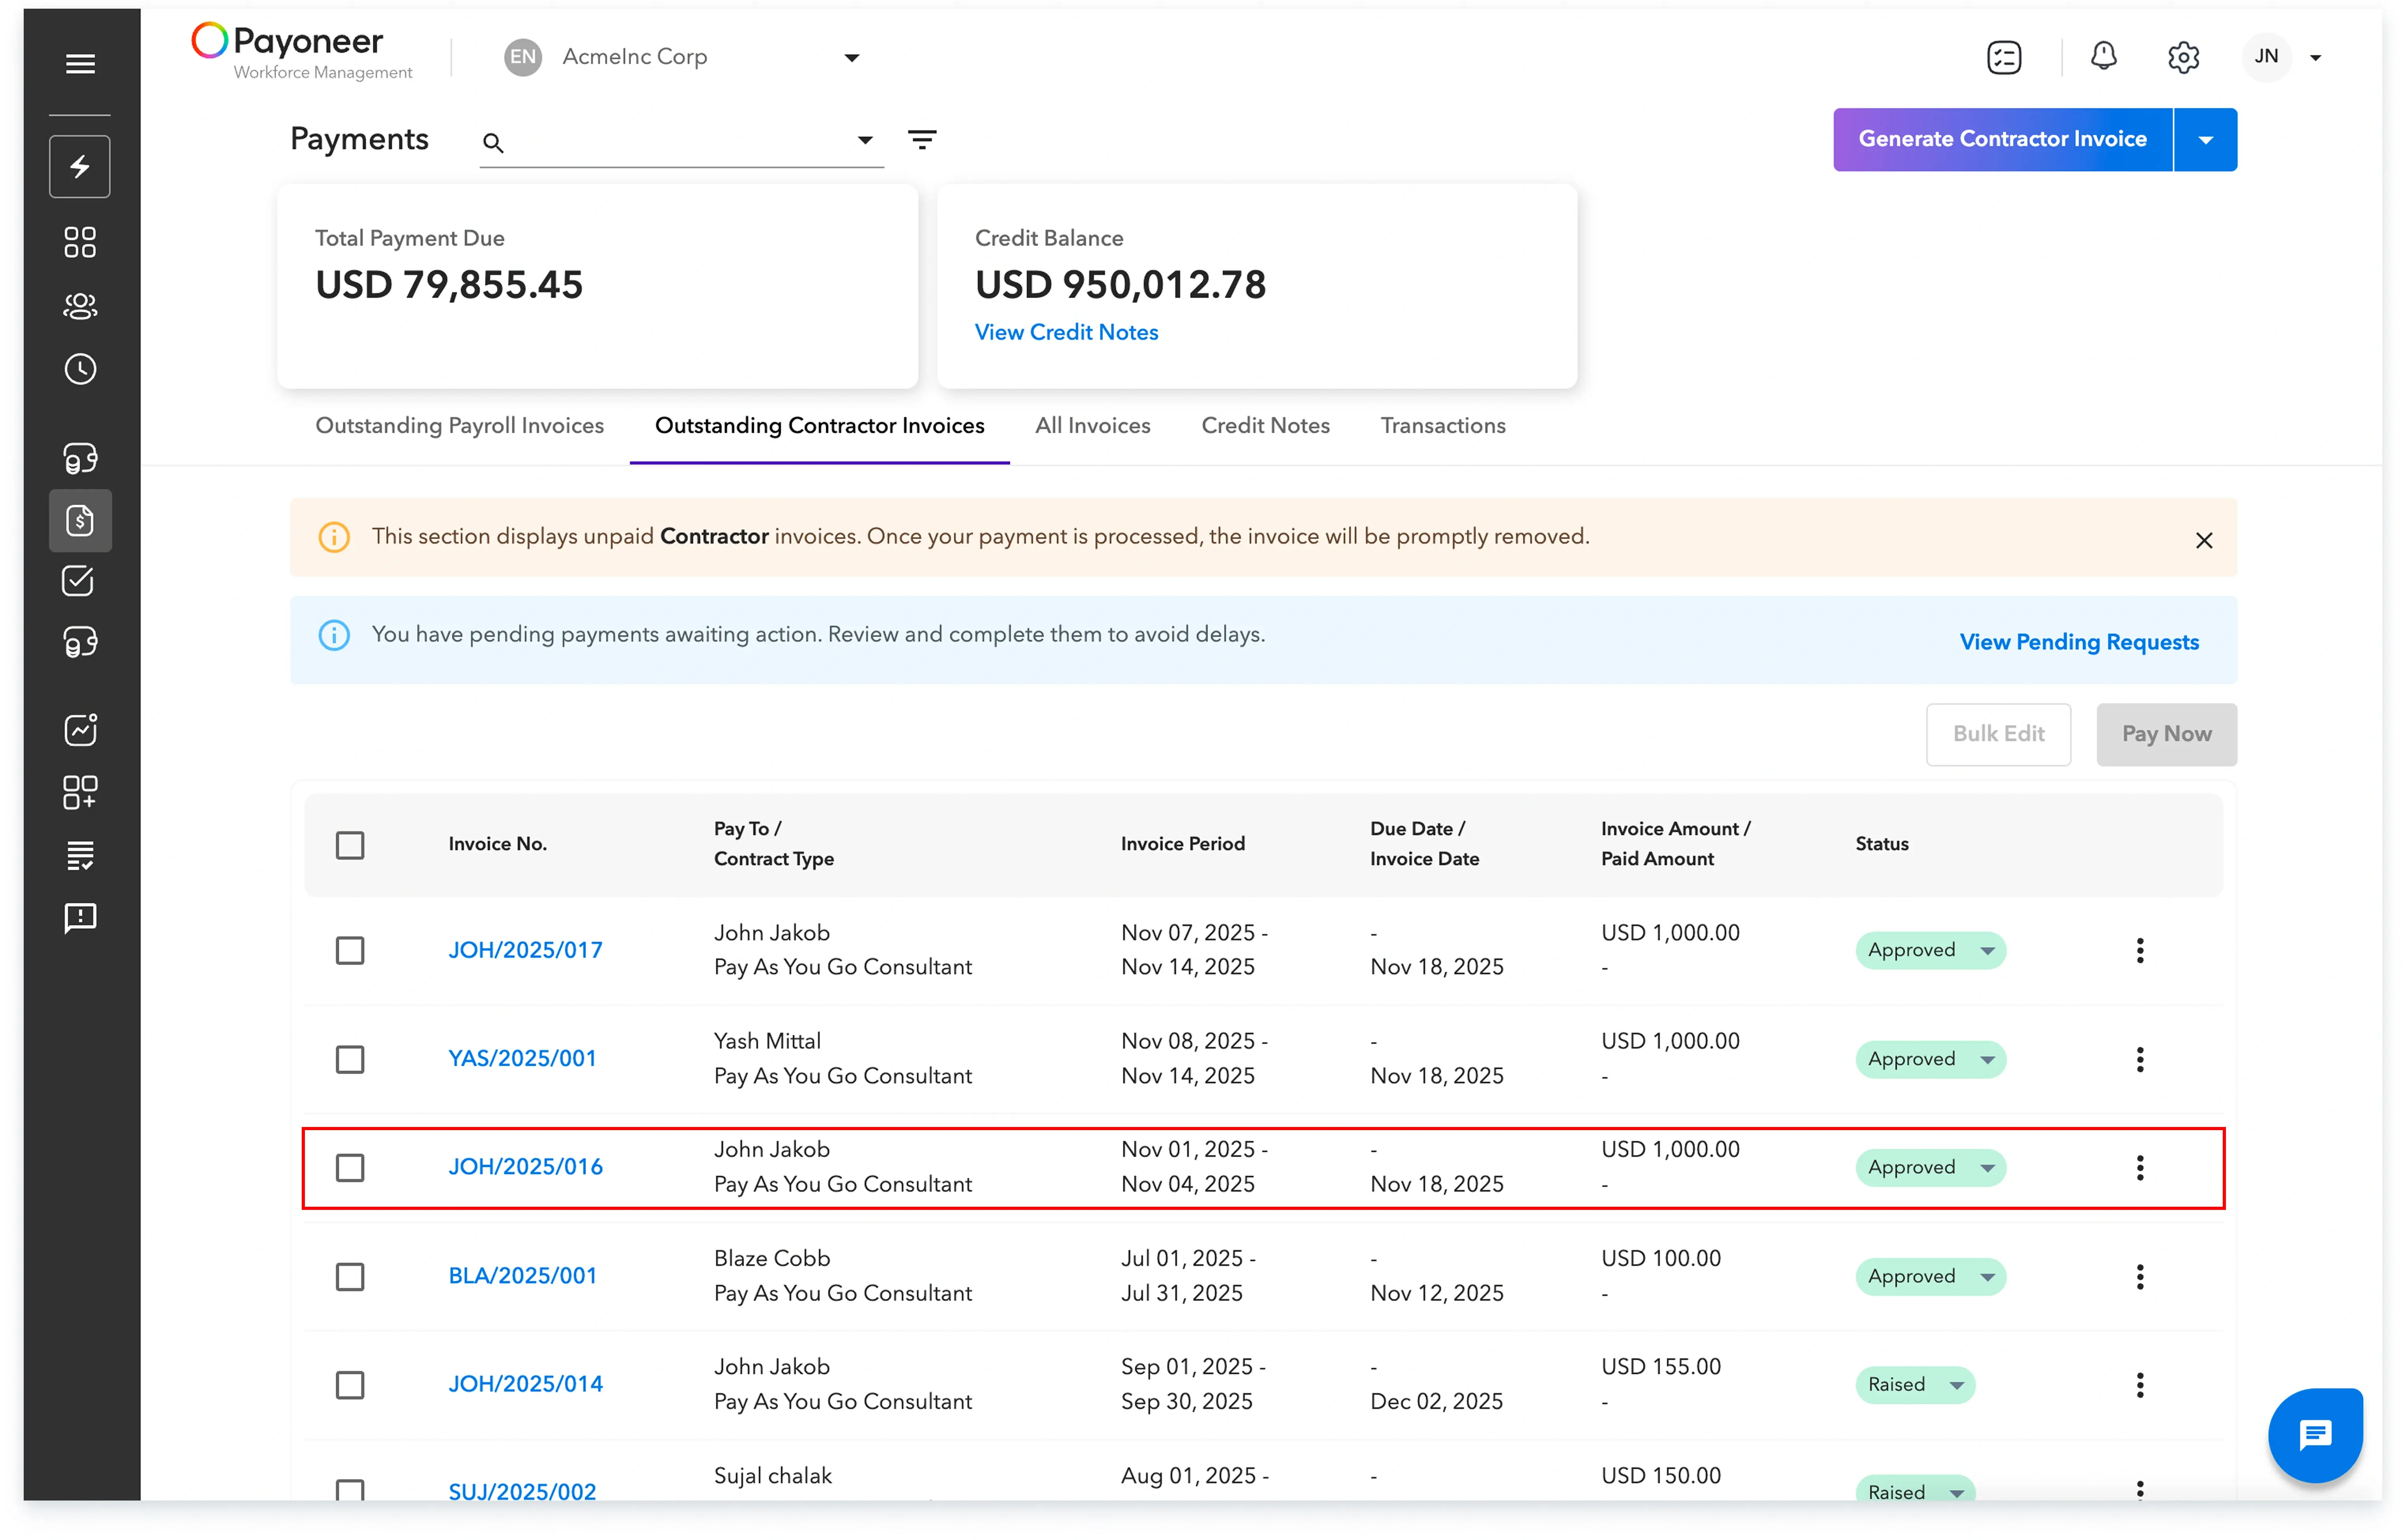Select the checkbox for invoice JOH/2025/017
2406x1540 pixels.
tap(350, 950)
